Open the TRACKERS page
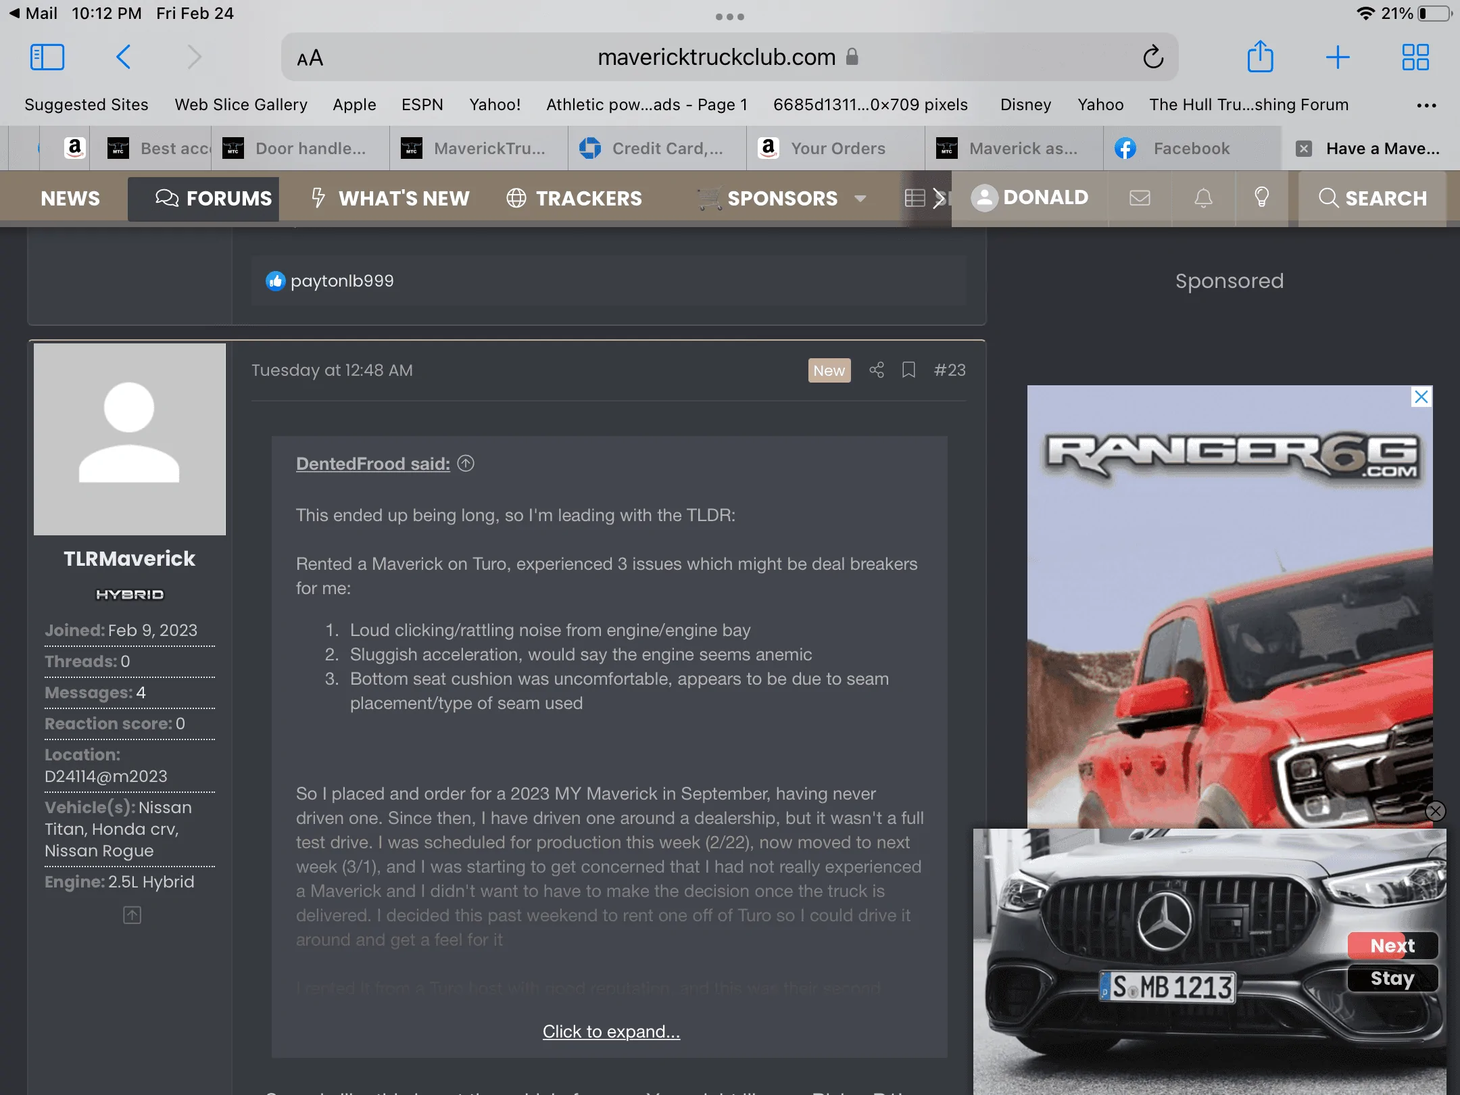The height and width of the screenshot is (1095, 1460). click(x=575, y=199)
